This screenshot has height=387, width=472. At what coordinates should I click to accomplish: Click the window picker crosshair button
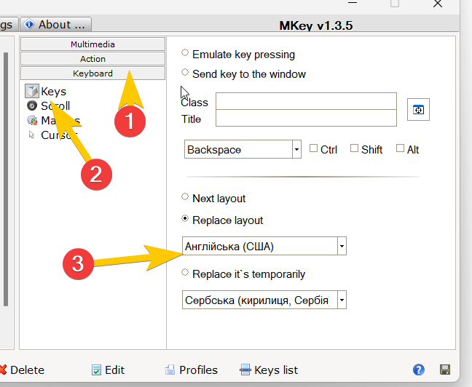pos(418,109)
